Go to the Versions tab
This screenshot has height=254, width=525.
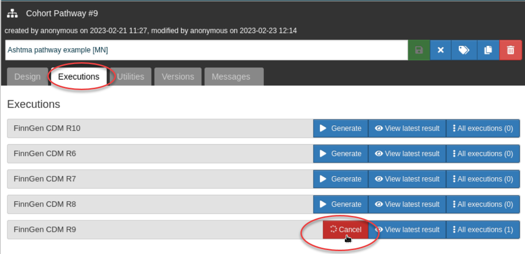pyautogui.click(x=178, y=77)
